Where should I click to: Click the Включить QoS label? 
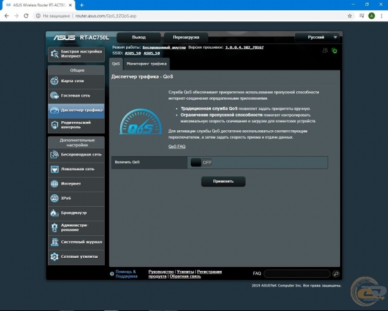click(x=127, y=162)
